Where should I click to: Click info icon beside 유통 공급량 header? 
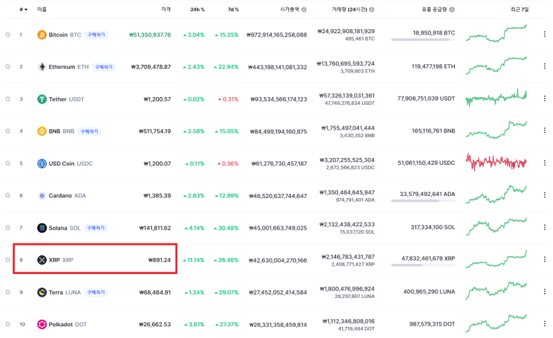(x=452, y=10)
